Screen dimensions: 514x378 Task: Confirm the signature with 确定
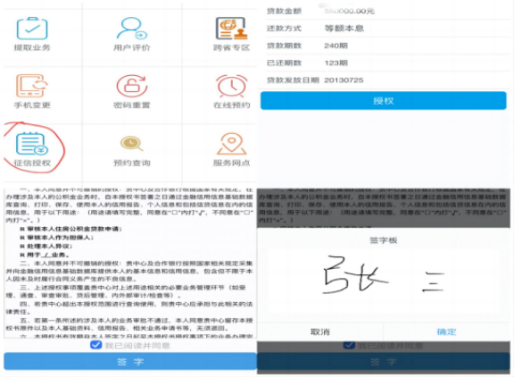446,332
